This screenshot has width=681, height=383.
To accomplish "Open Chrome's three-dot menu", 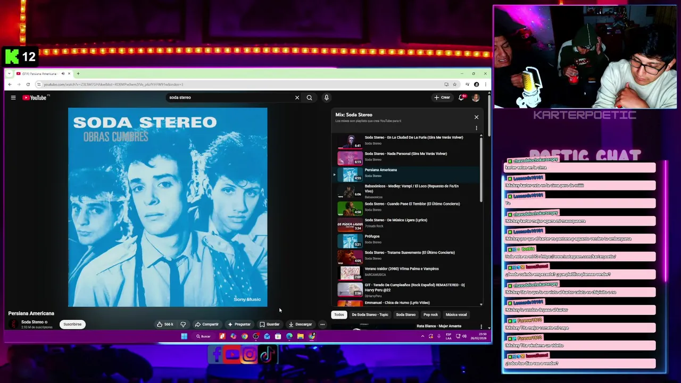I will (485, 84).
